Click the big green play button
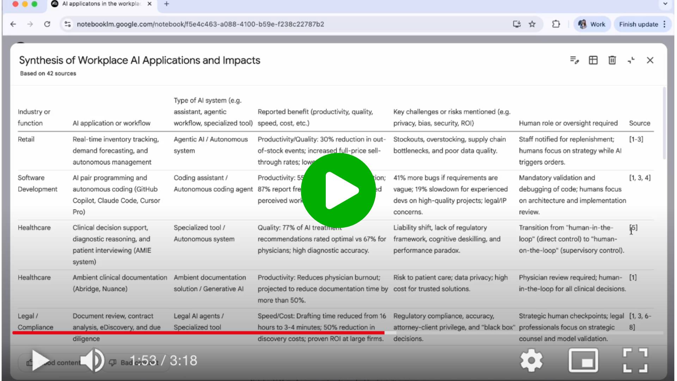This screenshot has width=677, height=381. tap(338, 190)
